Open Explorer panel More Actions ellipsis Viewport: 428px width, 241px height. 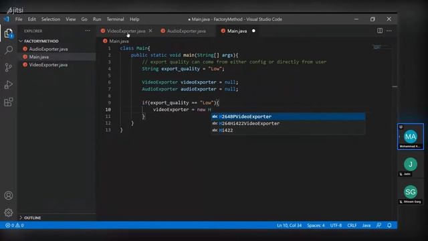(88, 31)
